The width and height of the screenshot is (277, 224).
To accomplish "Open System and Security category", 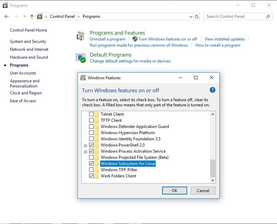I will [28, 42].
